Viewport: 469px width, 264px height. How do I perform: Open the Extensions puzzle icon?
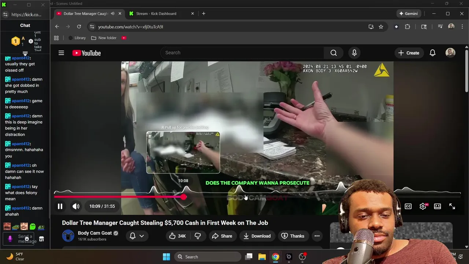tap(407, 27)
